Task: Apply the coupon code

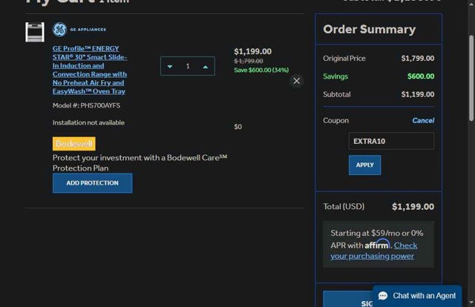Action: [364, 165]
